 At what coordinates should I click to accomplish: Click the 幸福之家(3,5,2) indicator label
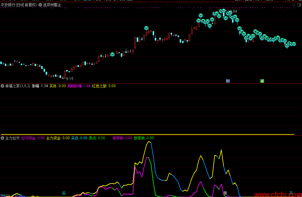tap(17, 86)
